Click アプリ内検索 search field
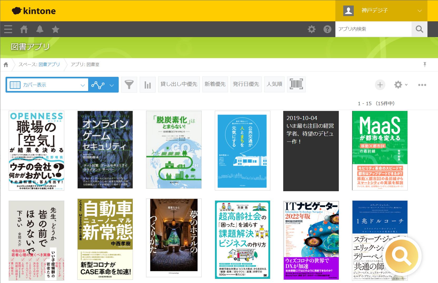Viewport: 438px width, 283px height. pos(374,29)
